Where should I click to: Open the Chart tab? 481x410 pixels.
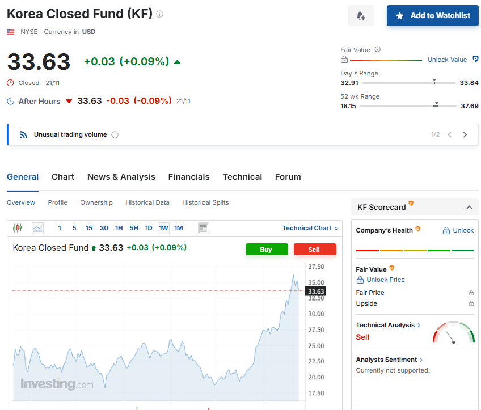tap(63, 177)
